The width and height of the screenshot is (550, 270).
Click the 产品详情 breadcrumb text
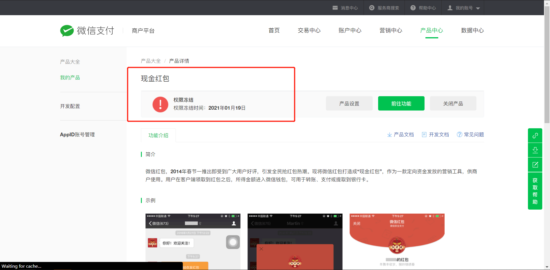coord(179,61)
